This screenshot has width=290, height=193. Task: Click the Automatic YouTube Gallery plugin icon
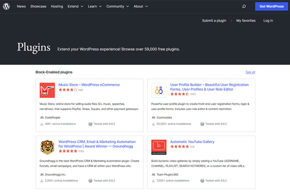159,147
